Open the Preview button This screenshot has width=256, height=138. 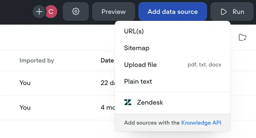click(x=114, y=12)
